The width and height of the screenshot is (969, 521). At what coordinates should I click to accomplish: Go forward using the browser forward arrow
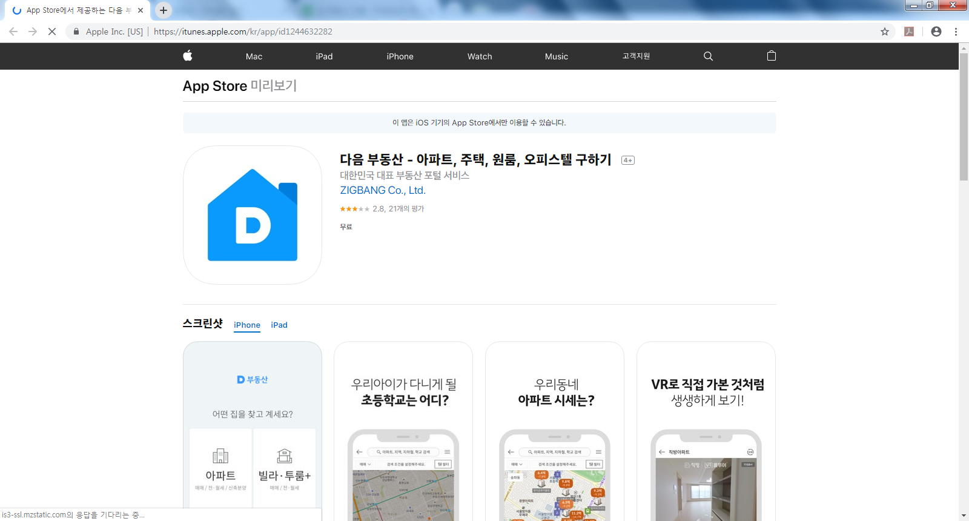coord(33,32)
